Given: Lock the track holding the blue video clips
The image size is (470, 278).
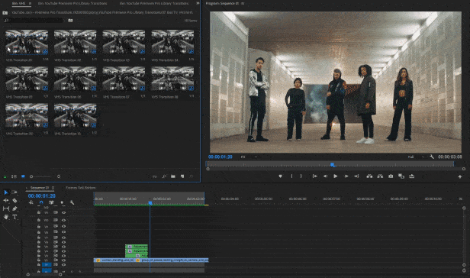Looking at the screenshot, I should [39, 260].
